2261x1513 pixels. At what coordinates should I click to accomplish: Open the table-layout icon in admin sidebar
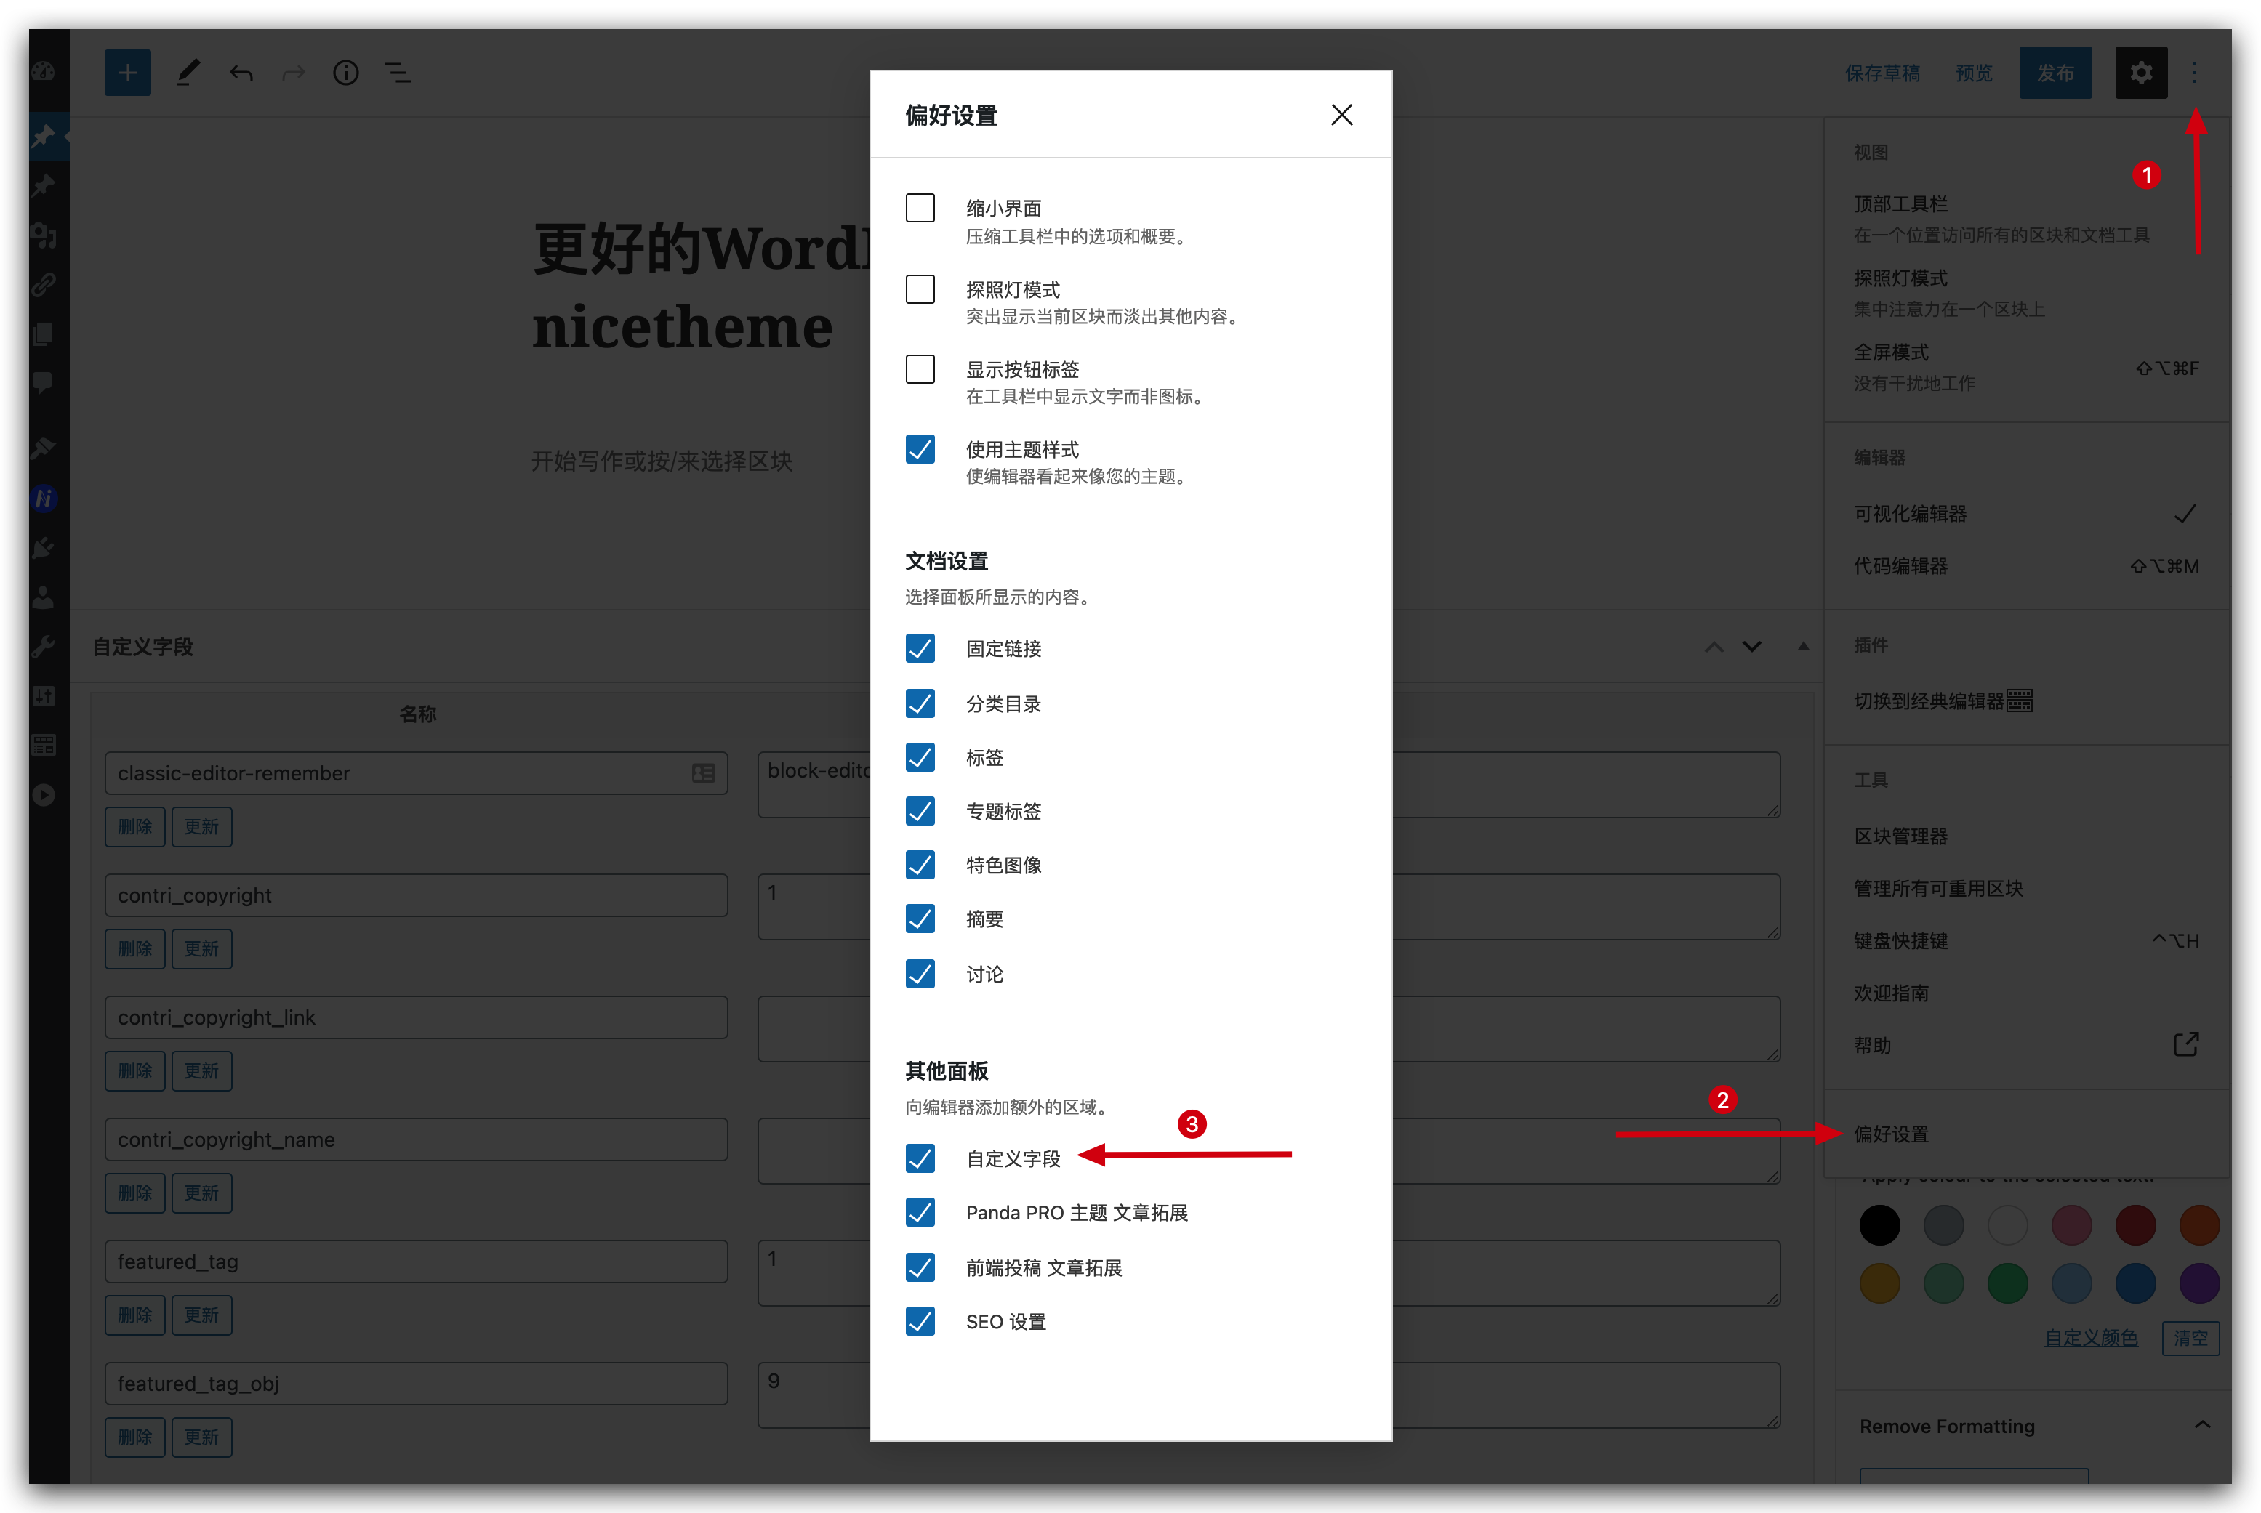pyautogui.click(x=44, y=745)
